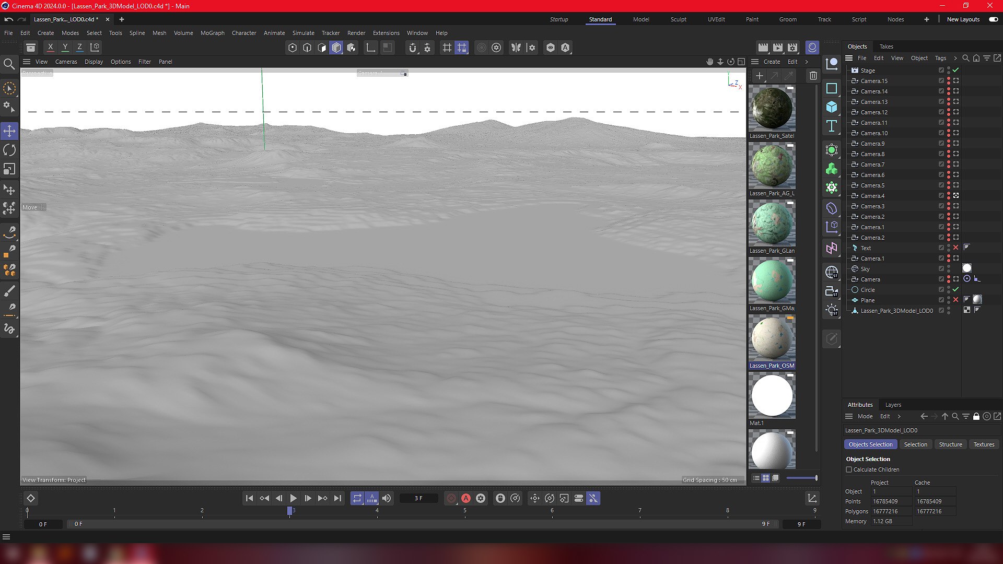
Task: Toggle Z axis lock
Action: 80,48
